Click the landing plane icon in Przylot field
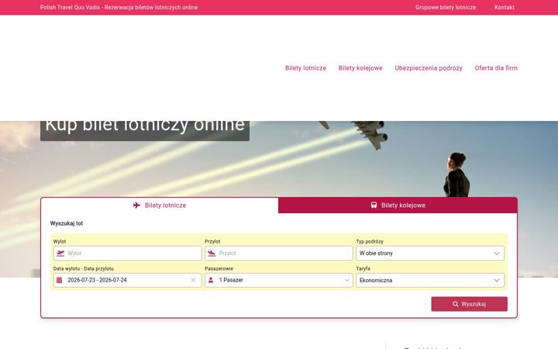The image size is (558, 349). (x=212, y=253)
